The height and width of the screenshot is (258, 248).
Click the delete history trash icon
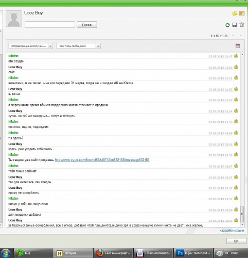tap(242, 25)
